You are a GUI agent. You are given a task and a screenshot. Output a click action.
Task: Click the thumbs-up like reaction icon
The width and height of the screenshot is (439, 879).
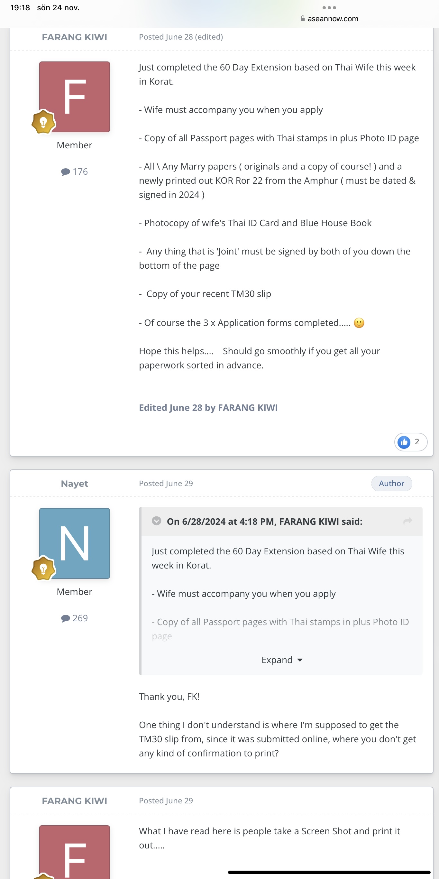pos(404,442)
